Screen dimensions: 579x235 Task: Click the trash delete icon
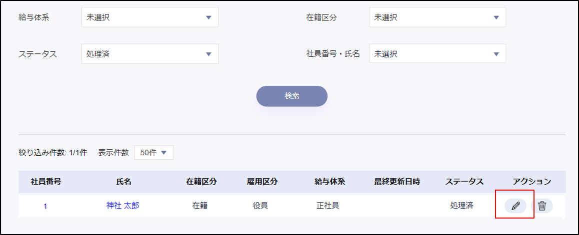(542, 206)
